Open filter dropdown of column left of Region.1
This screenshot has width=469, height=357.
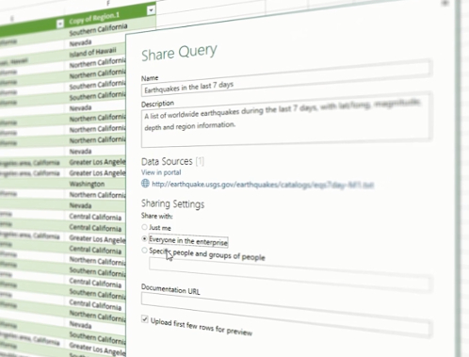pyautogui.click(x=60, y=24)
